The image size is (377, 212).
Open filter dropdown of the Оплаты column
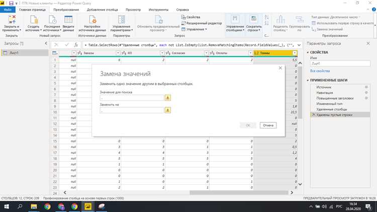(x=250, y=53)
